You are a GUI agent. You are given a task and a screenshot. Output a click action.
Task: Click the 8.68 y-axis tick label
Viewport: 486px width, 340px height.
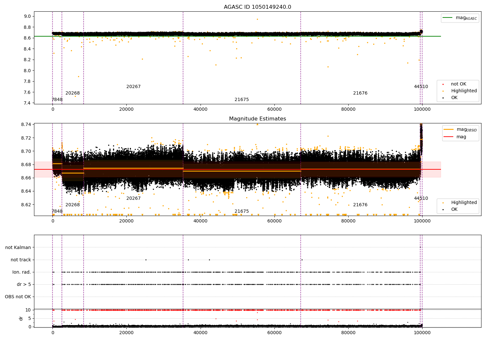[26, 165]
